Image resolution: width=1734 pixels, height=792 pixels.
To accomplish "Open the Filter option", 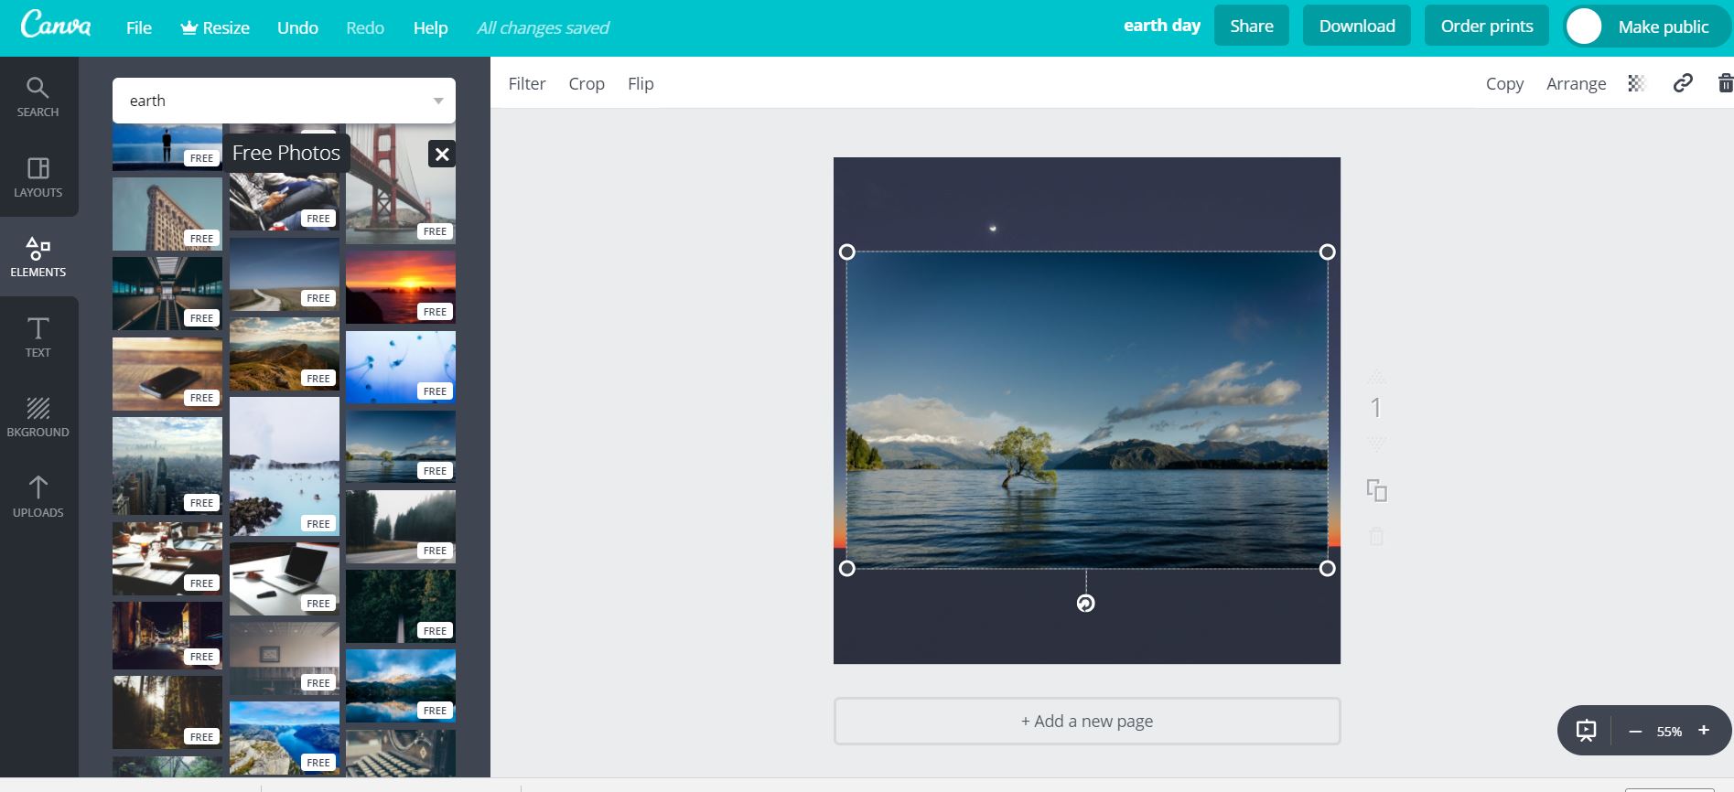I will pyautogui.click(x=527, y=83).
